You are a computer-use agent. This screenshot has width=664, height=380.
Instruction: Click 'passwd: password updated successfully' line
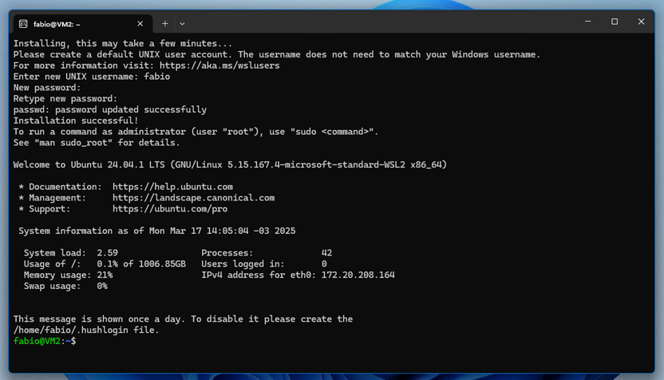pyautogui.click(x=109, y=109)
